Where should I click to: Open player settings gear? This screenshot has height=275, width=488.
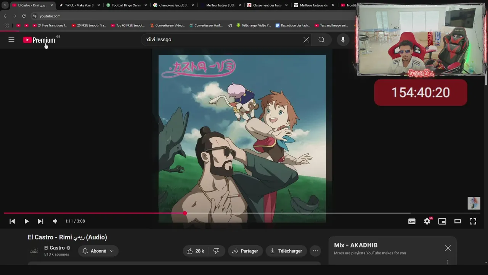coord(427,221)
